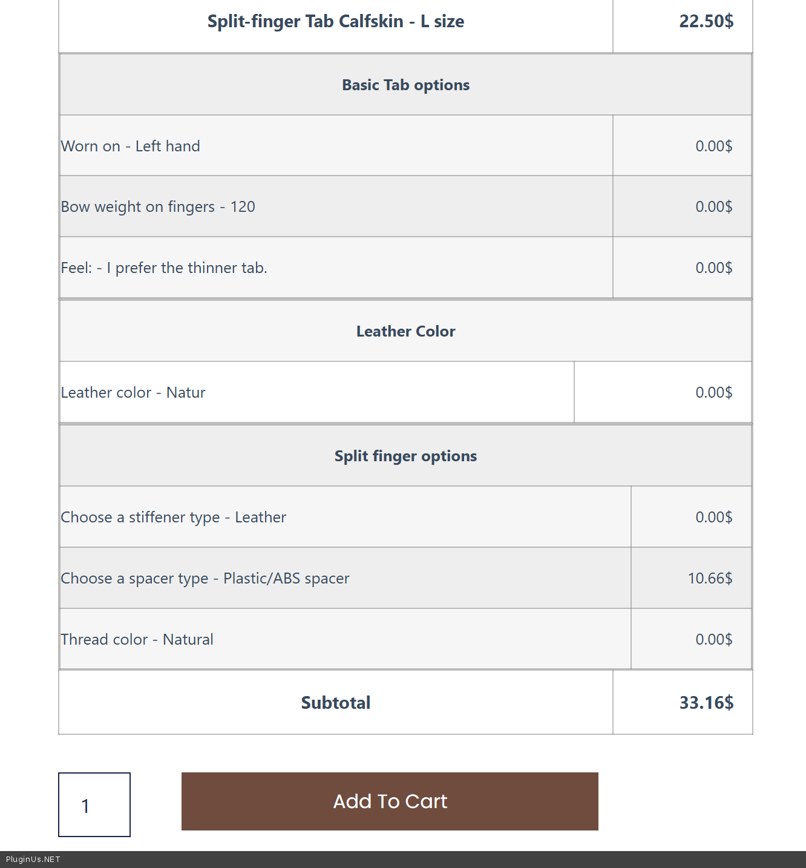
Task: Select the stiffener type - Leather row
Action: 174,518
